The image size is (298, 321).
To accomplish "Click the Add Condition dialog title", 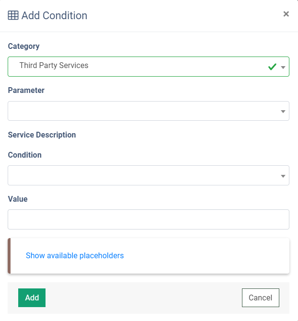I will pos(54,15).
